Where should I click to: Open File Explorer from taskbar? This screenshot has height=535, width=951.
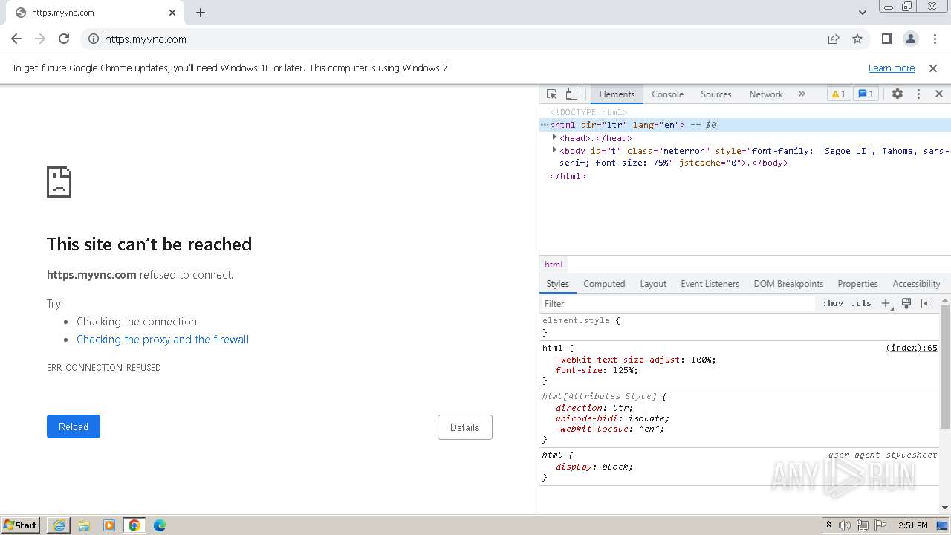click(84, 525)
